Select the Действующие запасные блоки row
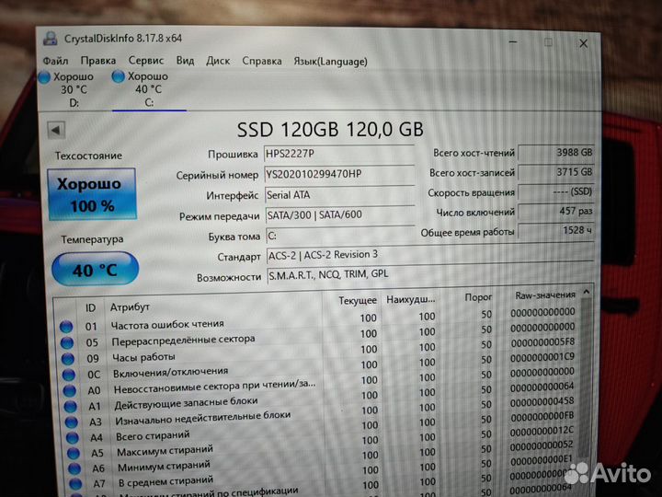This screenshot has height=497, width=662. pos(320,399)
